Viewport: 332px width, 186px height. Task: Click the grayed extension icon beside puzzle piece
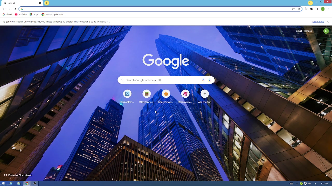(306, 9)
